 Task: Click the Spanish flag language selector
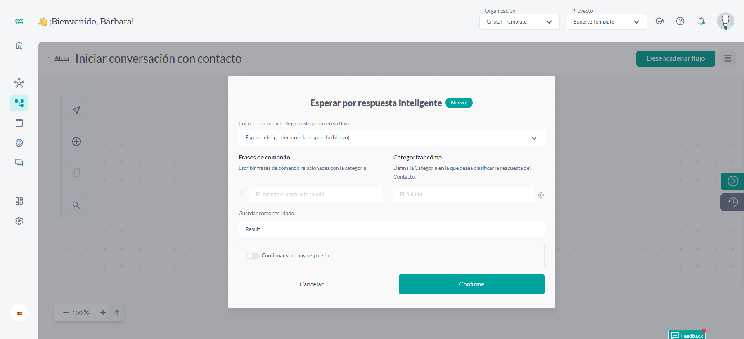tap(19, 313)
